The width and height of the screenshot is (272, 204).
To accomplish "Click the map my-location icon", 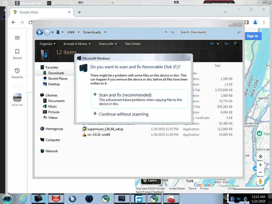I will [260, 156].
